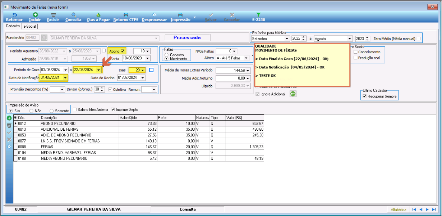This screenshot has height=216, width=442.
Task: Click the green arrow beside Ignora Adicional
Action: click(x=293, y=94)
